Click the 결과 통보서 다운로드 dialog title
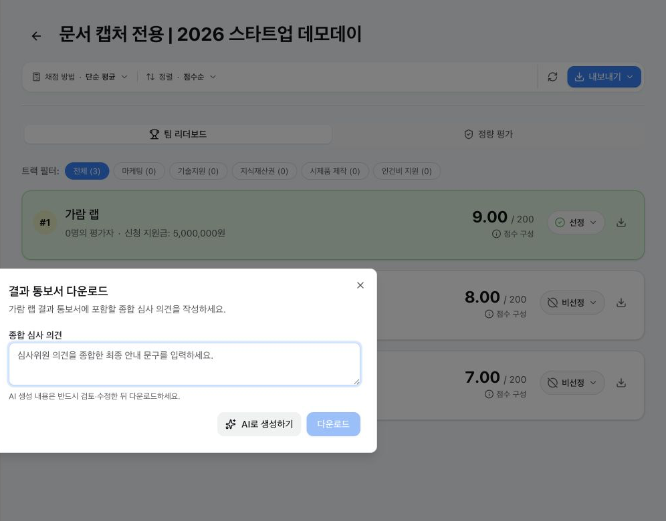This screenshot has width=666, height=521. pyautogui.click(x=58, y=291)
